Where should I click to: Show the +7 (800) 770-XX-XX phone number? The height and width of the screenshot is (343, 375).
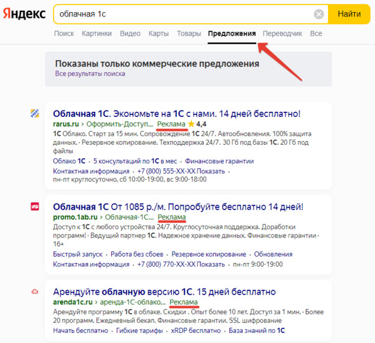click(x=181, y=264)
